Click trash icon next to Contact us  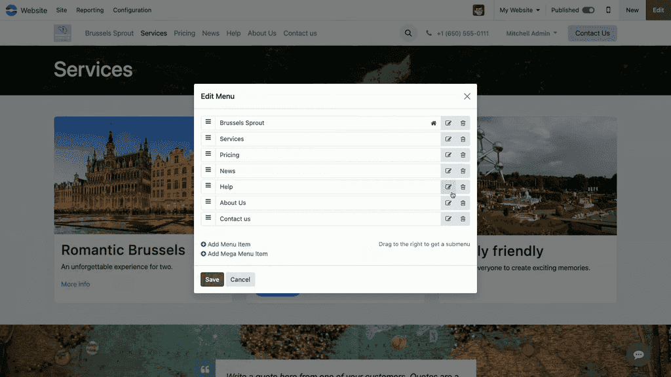pyautogui.click(x=463, y=219)
